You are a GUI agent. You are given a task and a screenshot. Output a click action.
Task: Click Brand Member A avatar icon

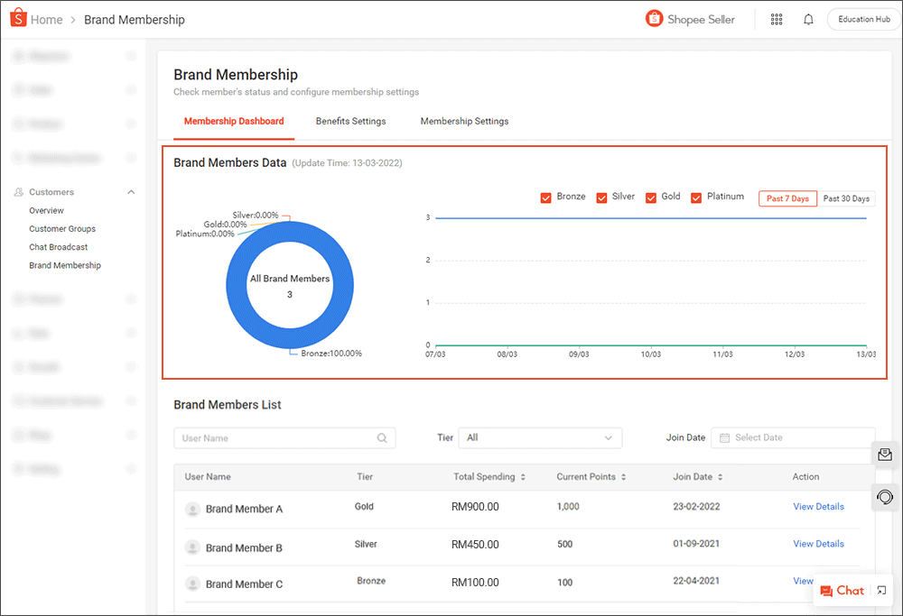pos(192,509)
